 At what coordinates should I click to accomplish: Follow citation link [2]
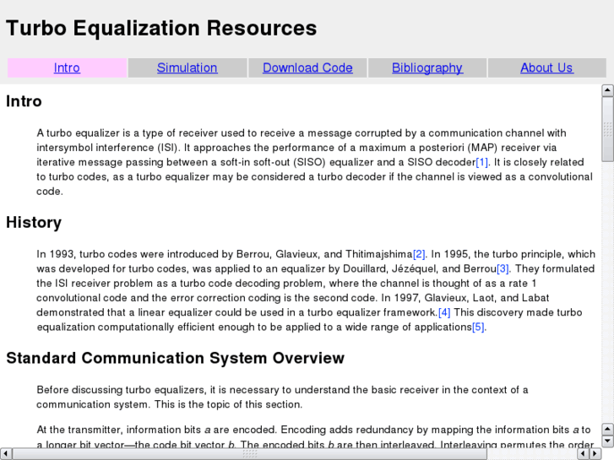tap(419, 254)
